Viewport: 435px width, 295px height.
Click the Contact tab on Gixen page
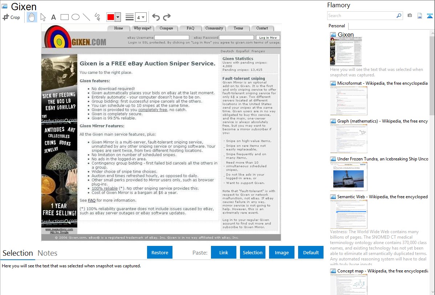(262, 28)
